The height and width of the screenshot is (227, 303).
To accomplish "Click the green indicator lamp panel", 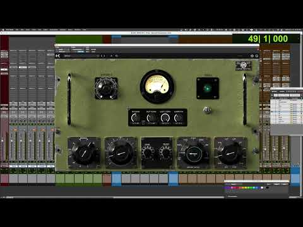I will tap(208, 88).
